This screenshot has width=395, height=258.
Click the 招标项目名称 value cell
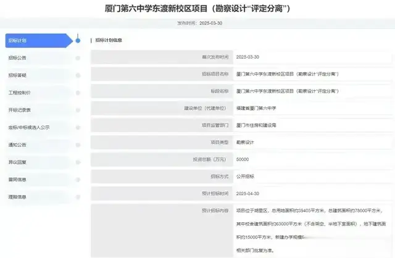tap(312, 74)
